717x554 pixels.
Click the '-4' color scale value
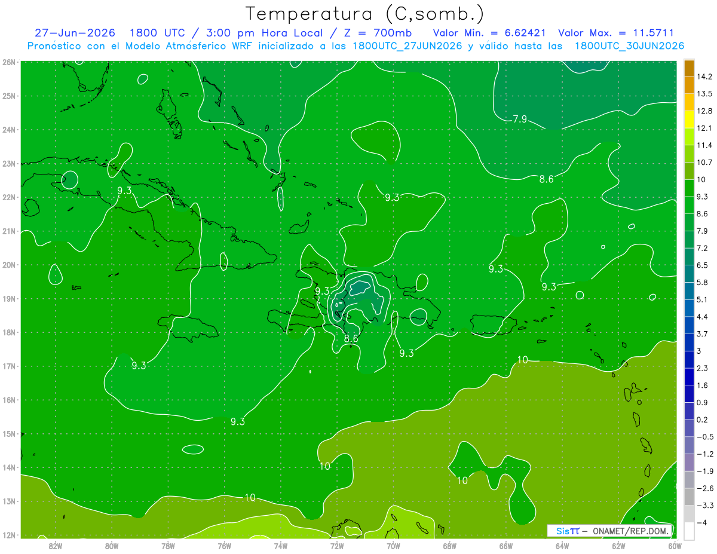click(x=701, y=522)
